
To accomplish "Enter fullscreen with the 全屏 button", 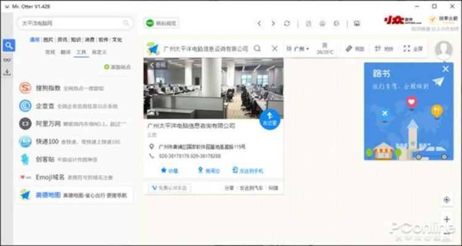I will click(x=413, y=49).
